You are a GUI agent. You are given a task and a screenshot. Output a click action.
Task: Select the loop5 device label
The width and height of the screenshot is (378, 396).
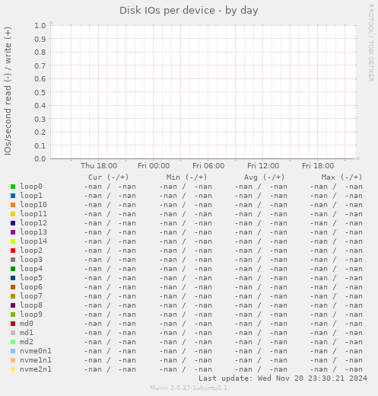click(x=31, y=278)
